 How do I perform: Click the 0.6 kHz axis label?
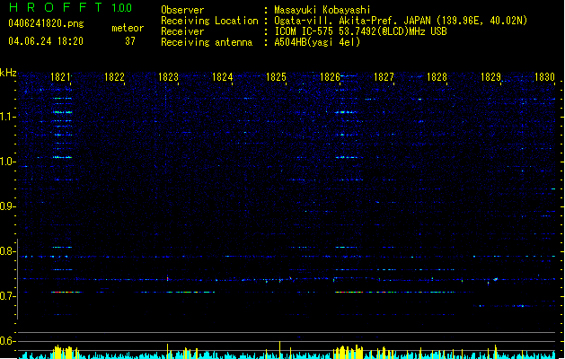pyautogui.click(x=8, y=341)
